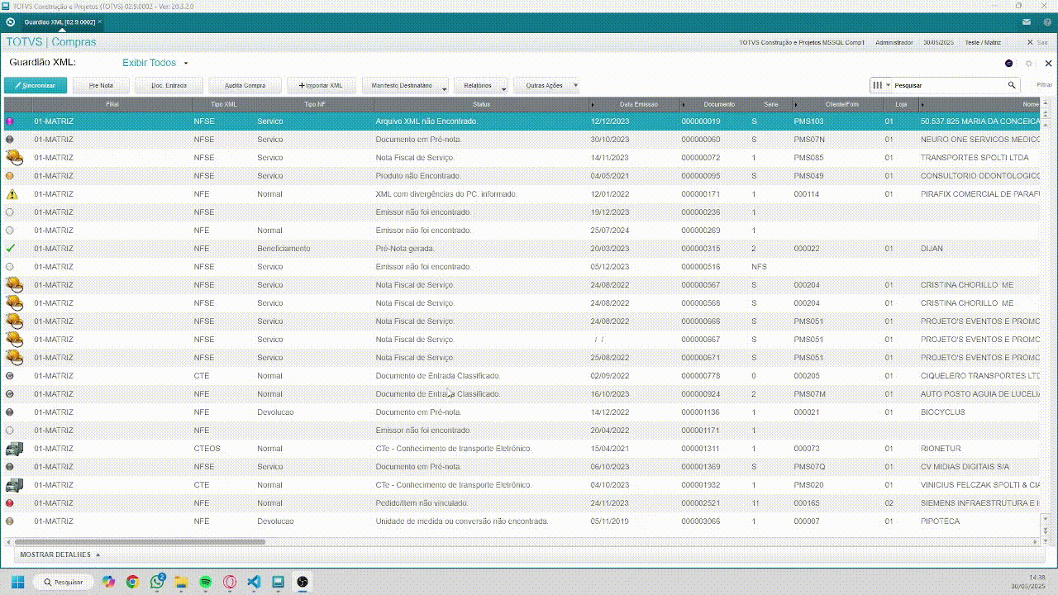Close the Guardião XML browse with X
The width and height of the screenshot is (1058, 595).
coord(1049,64)
